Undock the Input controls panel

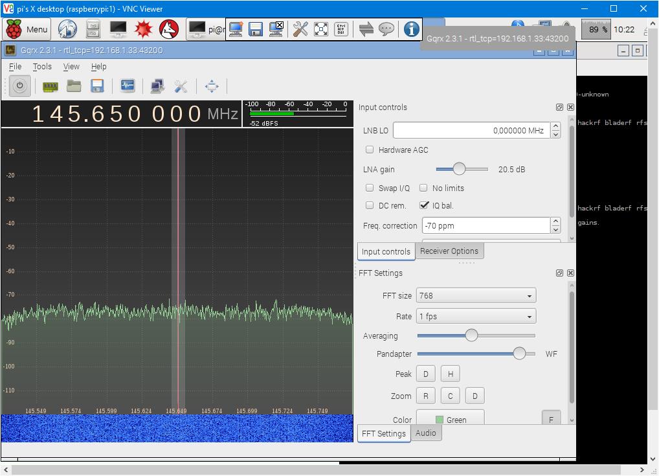[559, 108]
